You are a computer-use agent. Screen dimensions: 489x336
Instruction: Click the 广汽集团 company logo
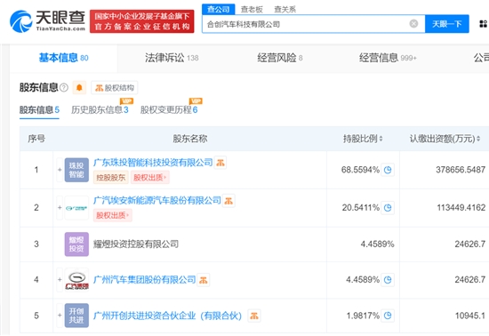coord(76,280)
